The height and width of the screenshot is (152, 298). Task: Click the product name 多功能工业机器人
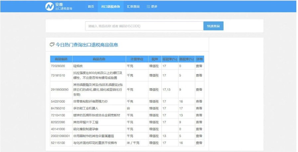click(x=86, y=108)
